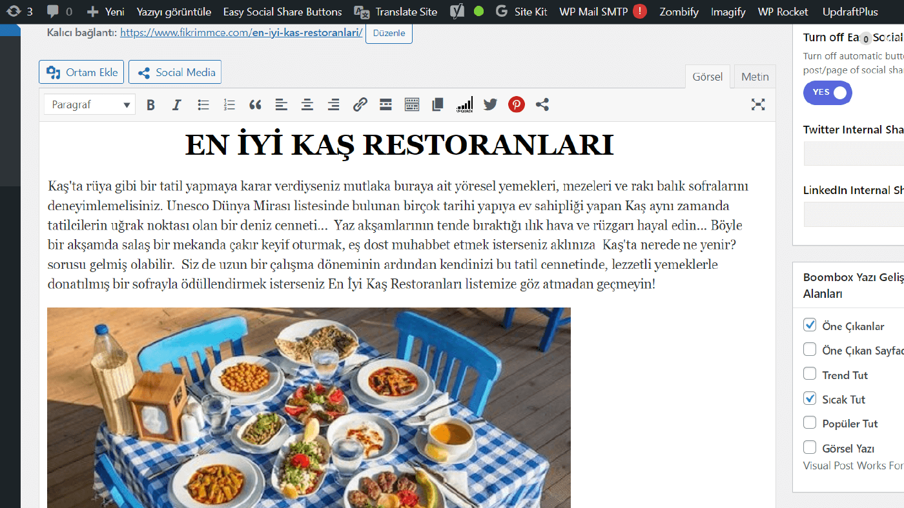Viewport: 904px width, 508px height.
Task: Open Easy Social Share Buttons menu
Action: click(282, 12)
